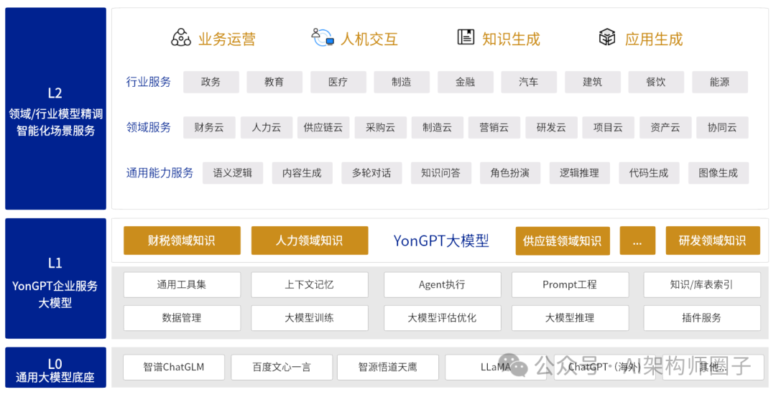Click the 行业服务 row label
The height and width of the screenshot is (397, 776).
click(x=149, y=82)
